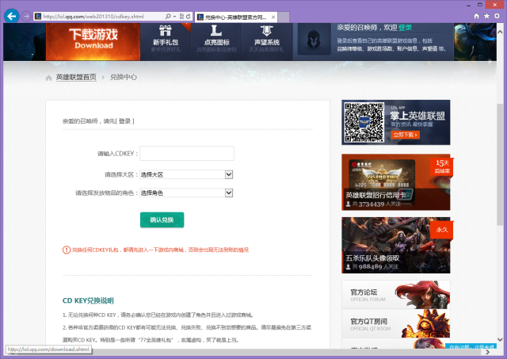Click the vertical scrollbar thumb

coord(500,164)
